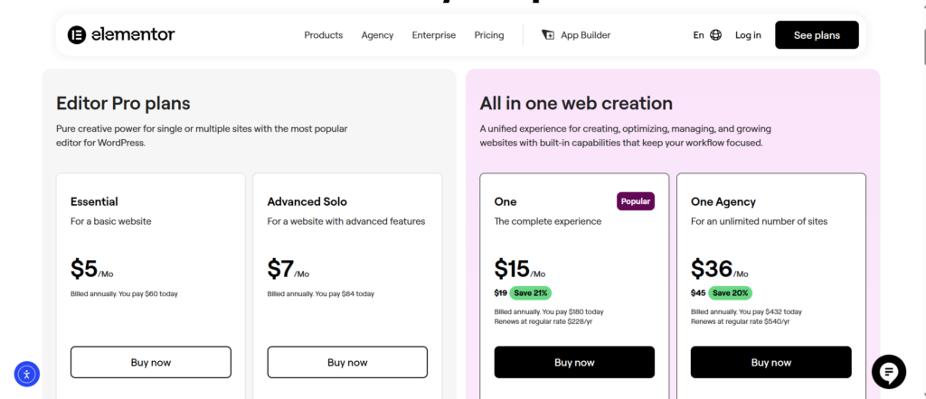Open the Pricing page link
This screenshot has width=926, height=399.
click(x=489, y=35)
